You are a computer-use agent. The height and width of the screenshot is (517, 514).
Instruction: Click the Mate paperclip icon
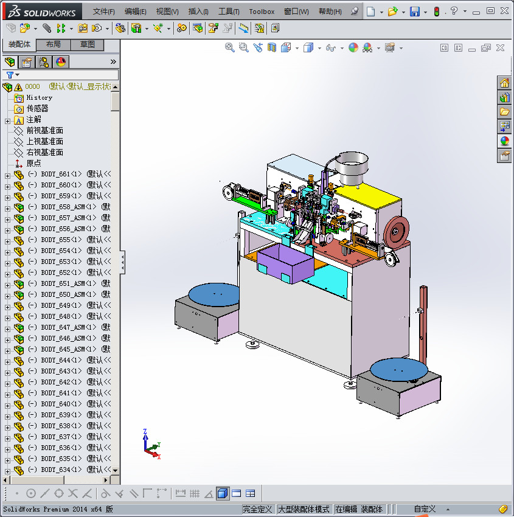(x=47, y=29)
